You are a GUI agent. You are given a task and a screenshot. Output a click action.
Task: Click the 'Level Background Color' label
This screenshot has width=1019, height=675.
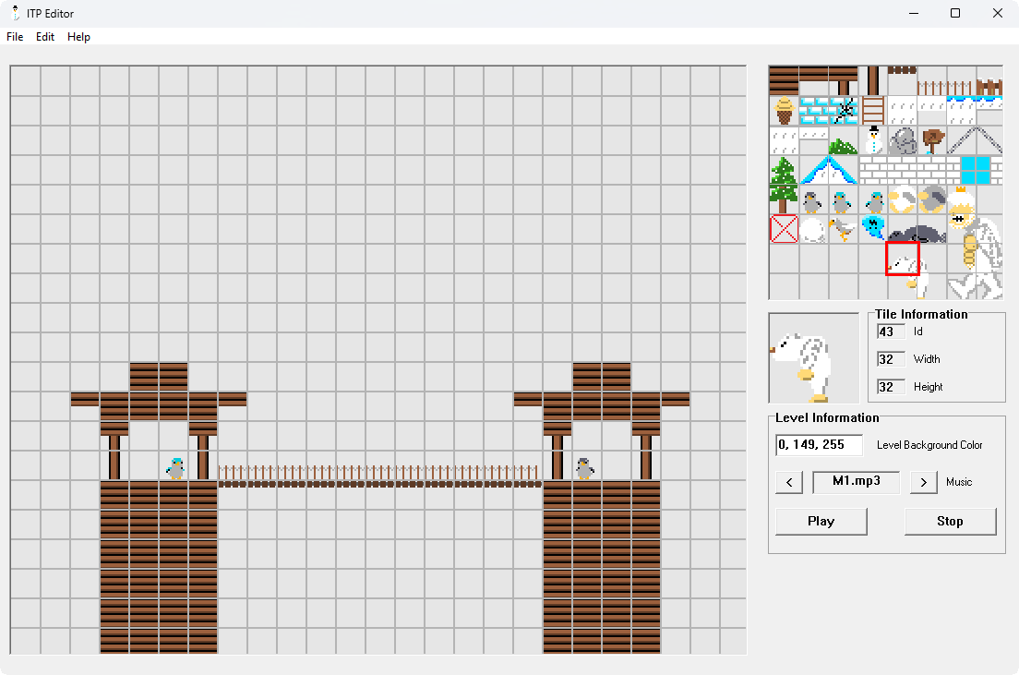[x=929, y=445]
